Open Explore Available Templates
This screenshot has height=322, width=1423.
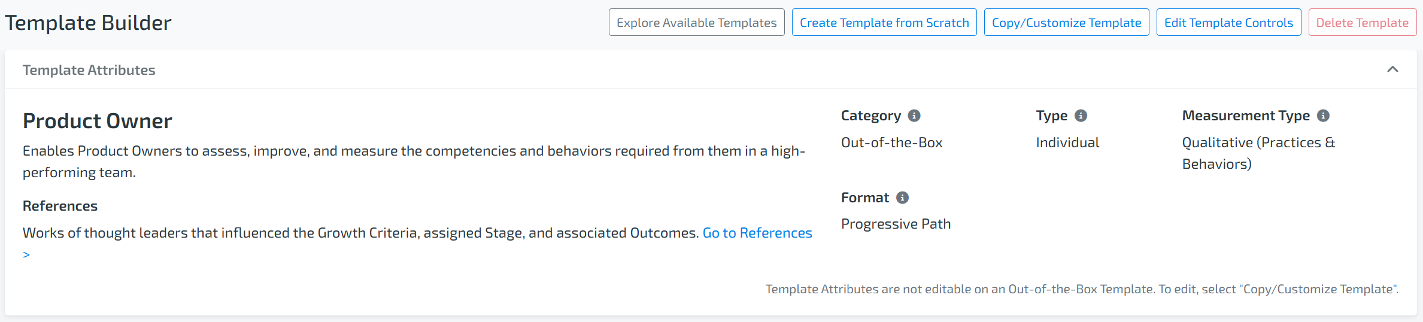click(696, 22)
